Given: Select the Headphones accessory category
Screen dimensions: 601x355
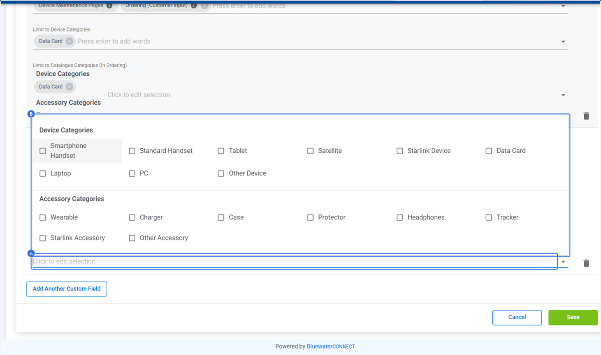Looking at the screenshot, I should [400, 217].
